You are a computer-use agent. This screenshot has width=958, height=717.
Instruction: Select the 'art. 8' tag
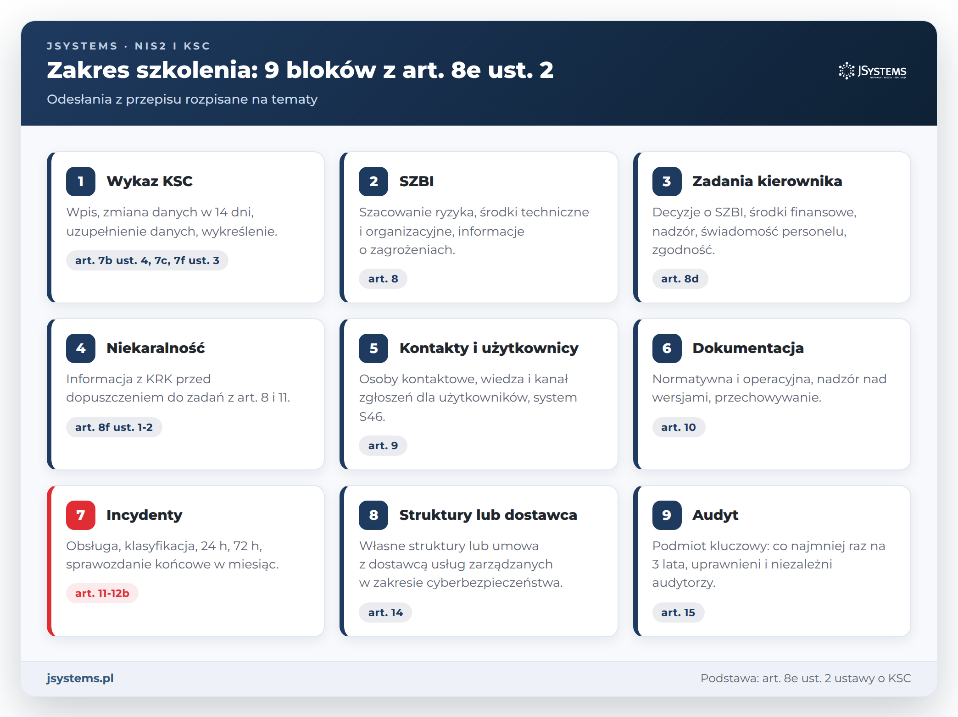pyautogui.click(x=383, y=279)
